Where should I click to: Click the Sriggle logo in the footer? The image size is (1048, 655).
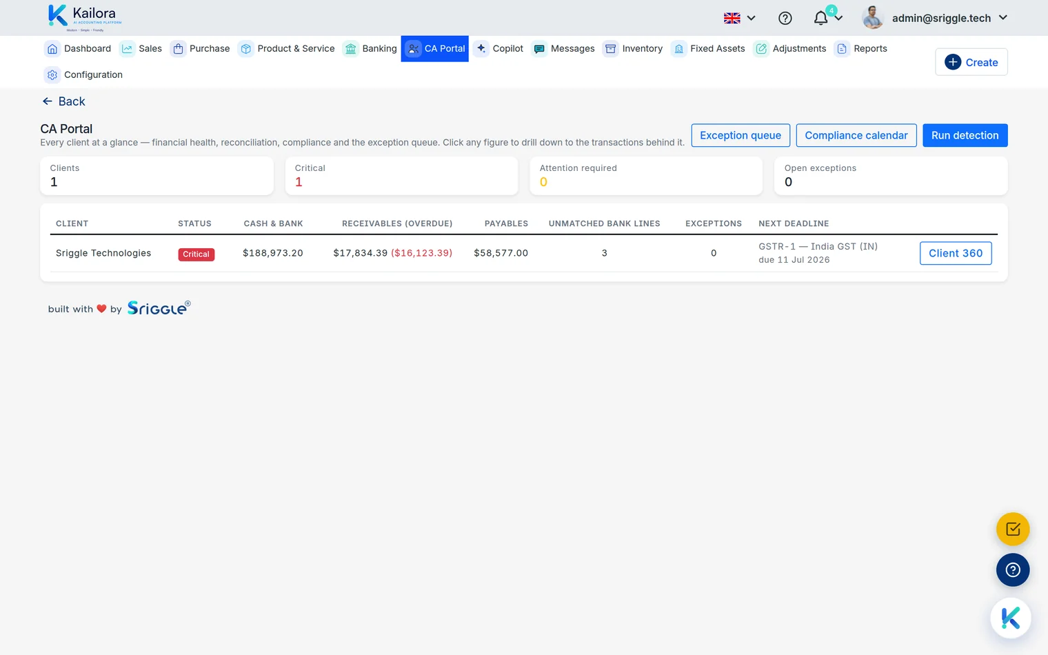[x=159, y=308]
